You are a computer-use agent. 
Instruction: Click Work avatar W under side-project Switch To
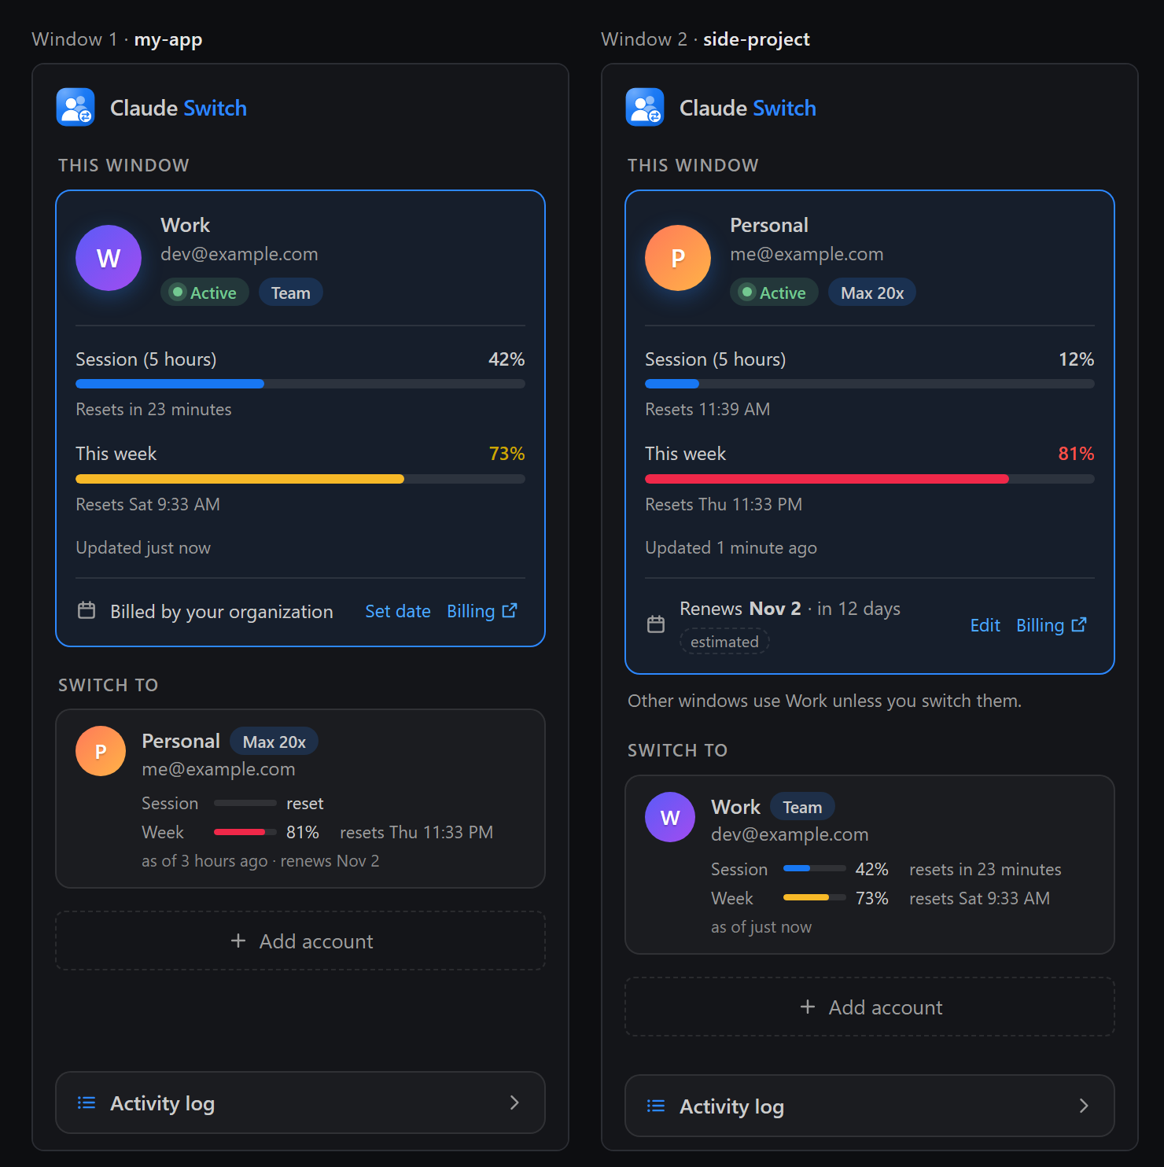pyautogui.click(x=670, y=817)
